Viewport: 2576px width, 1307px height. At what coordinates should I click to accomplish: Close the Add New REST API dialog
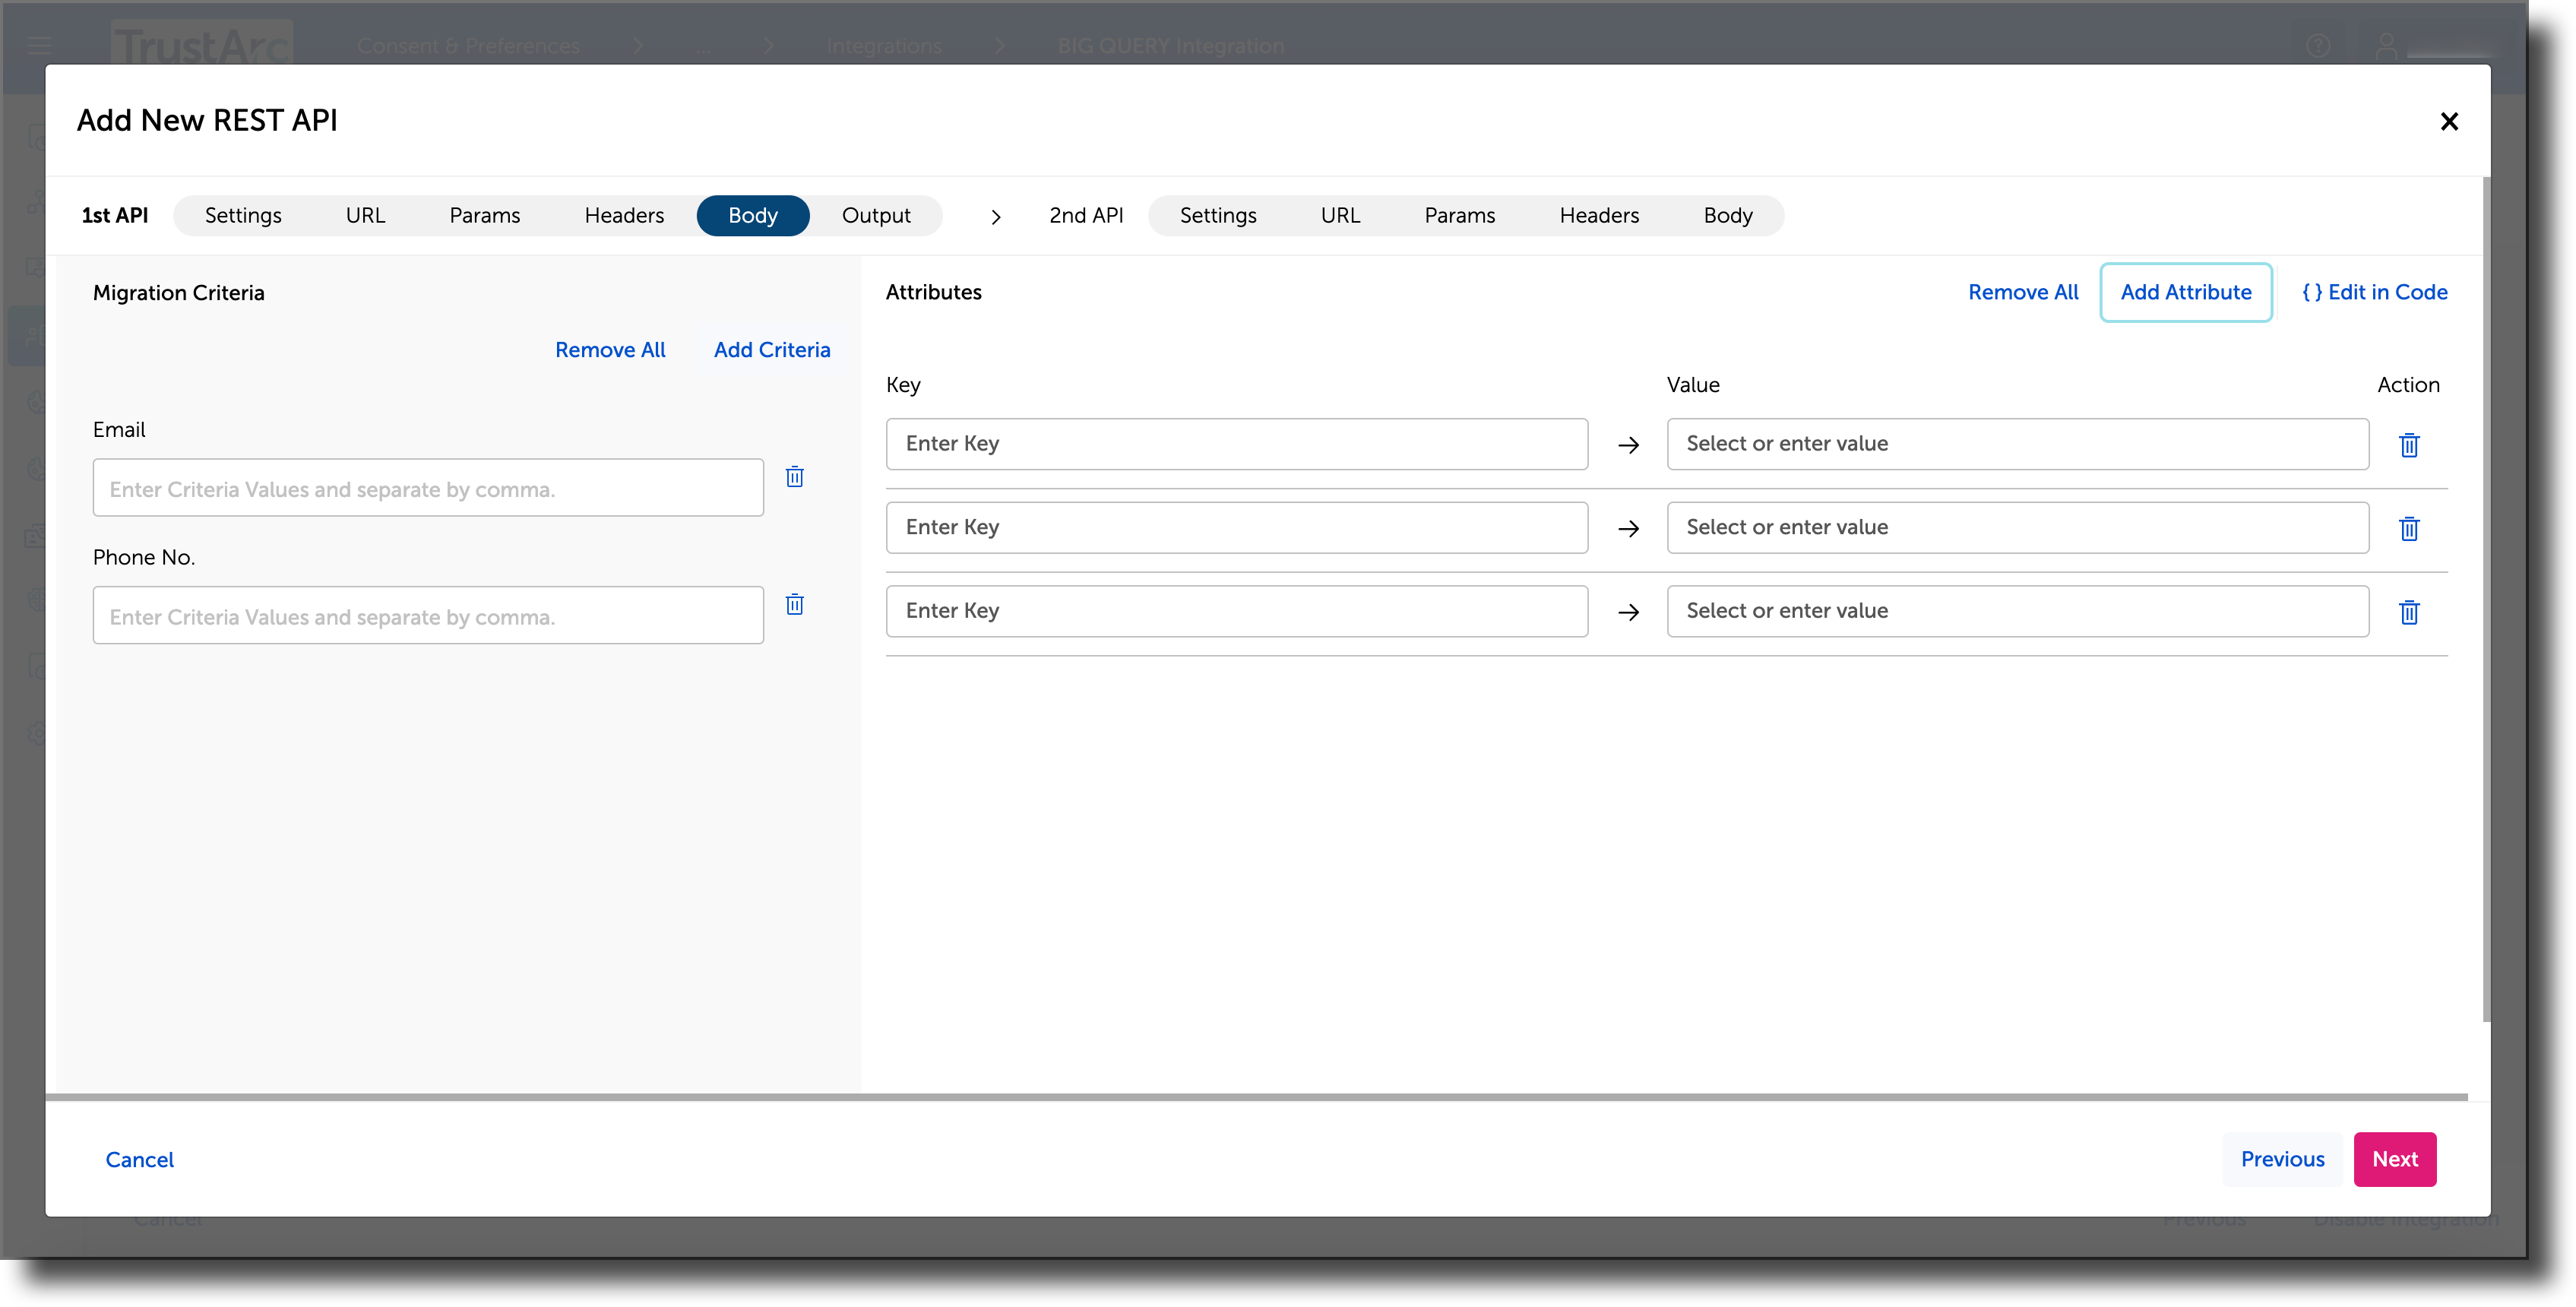click(2449, 121)
